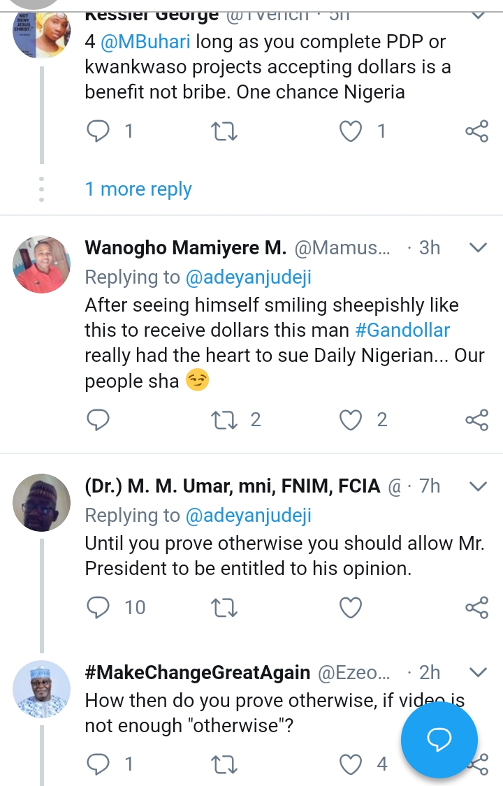Viewport: 503px width, 786px height.
Task: Like Wanogho Mamiyere's tweet
Action: coord(351,419)
